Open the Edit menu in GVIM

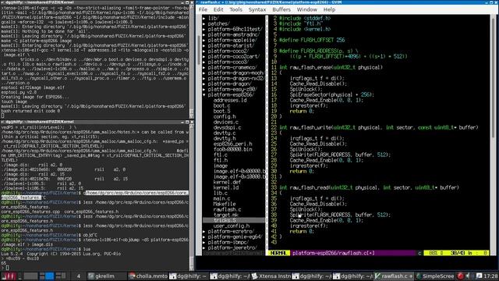(218, 9)
